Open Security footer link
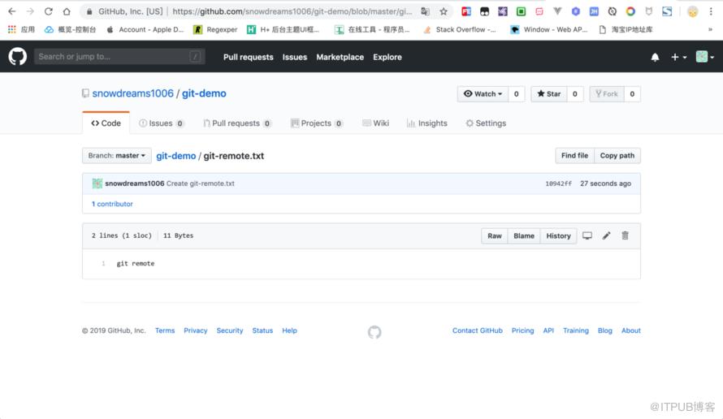The image size is (723, 419). click(x=230, y=330)
